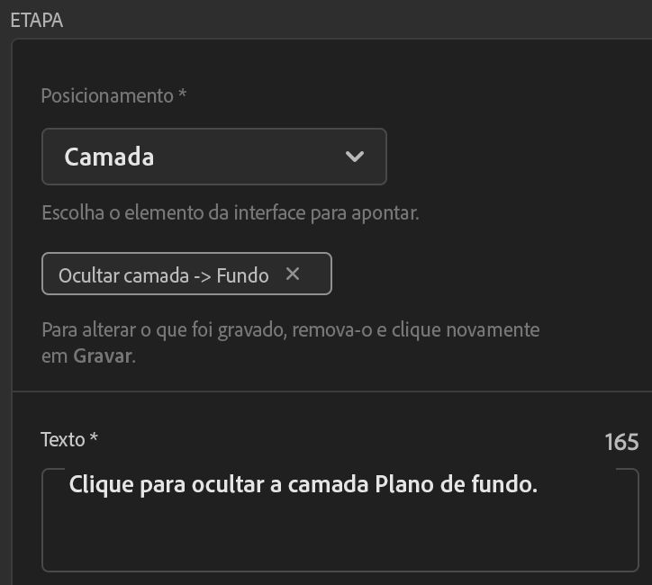The width and height of the screenshot is (652, 585).
Task: Click the sentence 'Clique para ocultar a camada'
Action: pos(218,485)
